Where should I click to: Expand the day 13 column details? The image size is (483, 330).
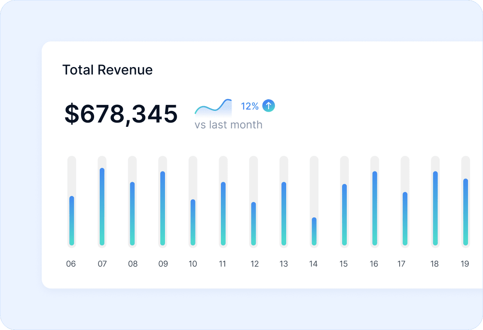283,214
